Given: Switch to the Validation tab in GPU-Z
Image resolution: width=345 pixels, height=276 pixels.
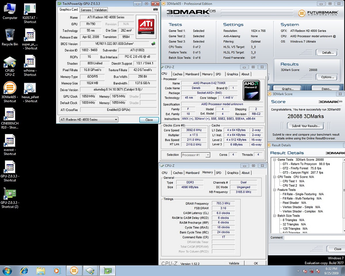Looking at the screenshot, I should 101,10.
